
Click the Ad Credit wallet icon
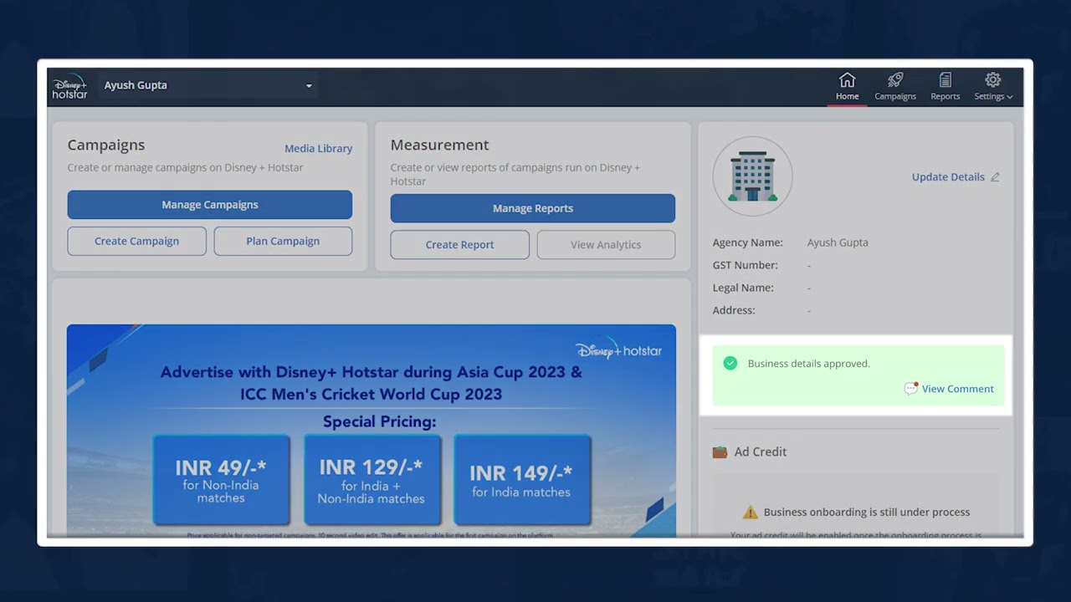720,451
